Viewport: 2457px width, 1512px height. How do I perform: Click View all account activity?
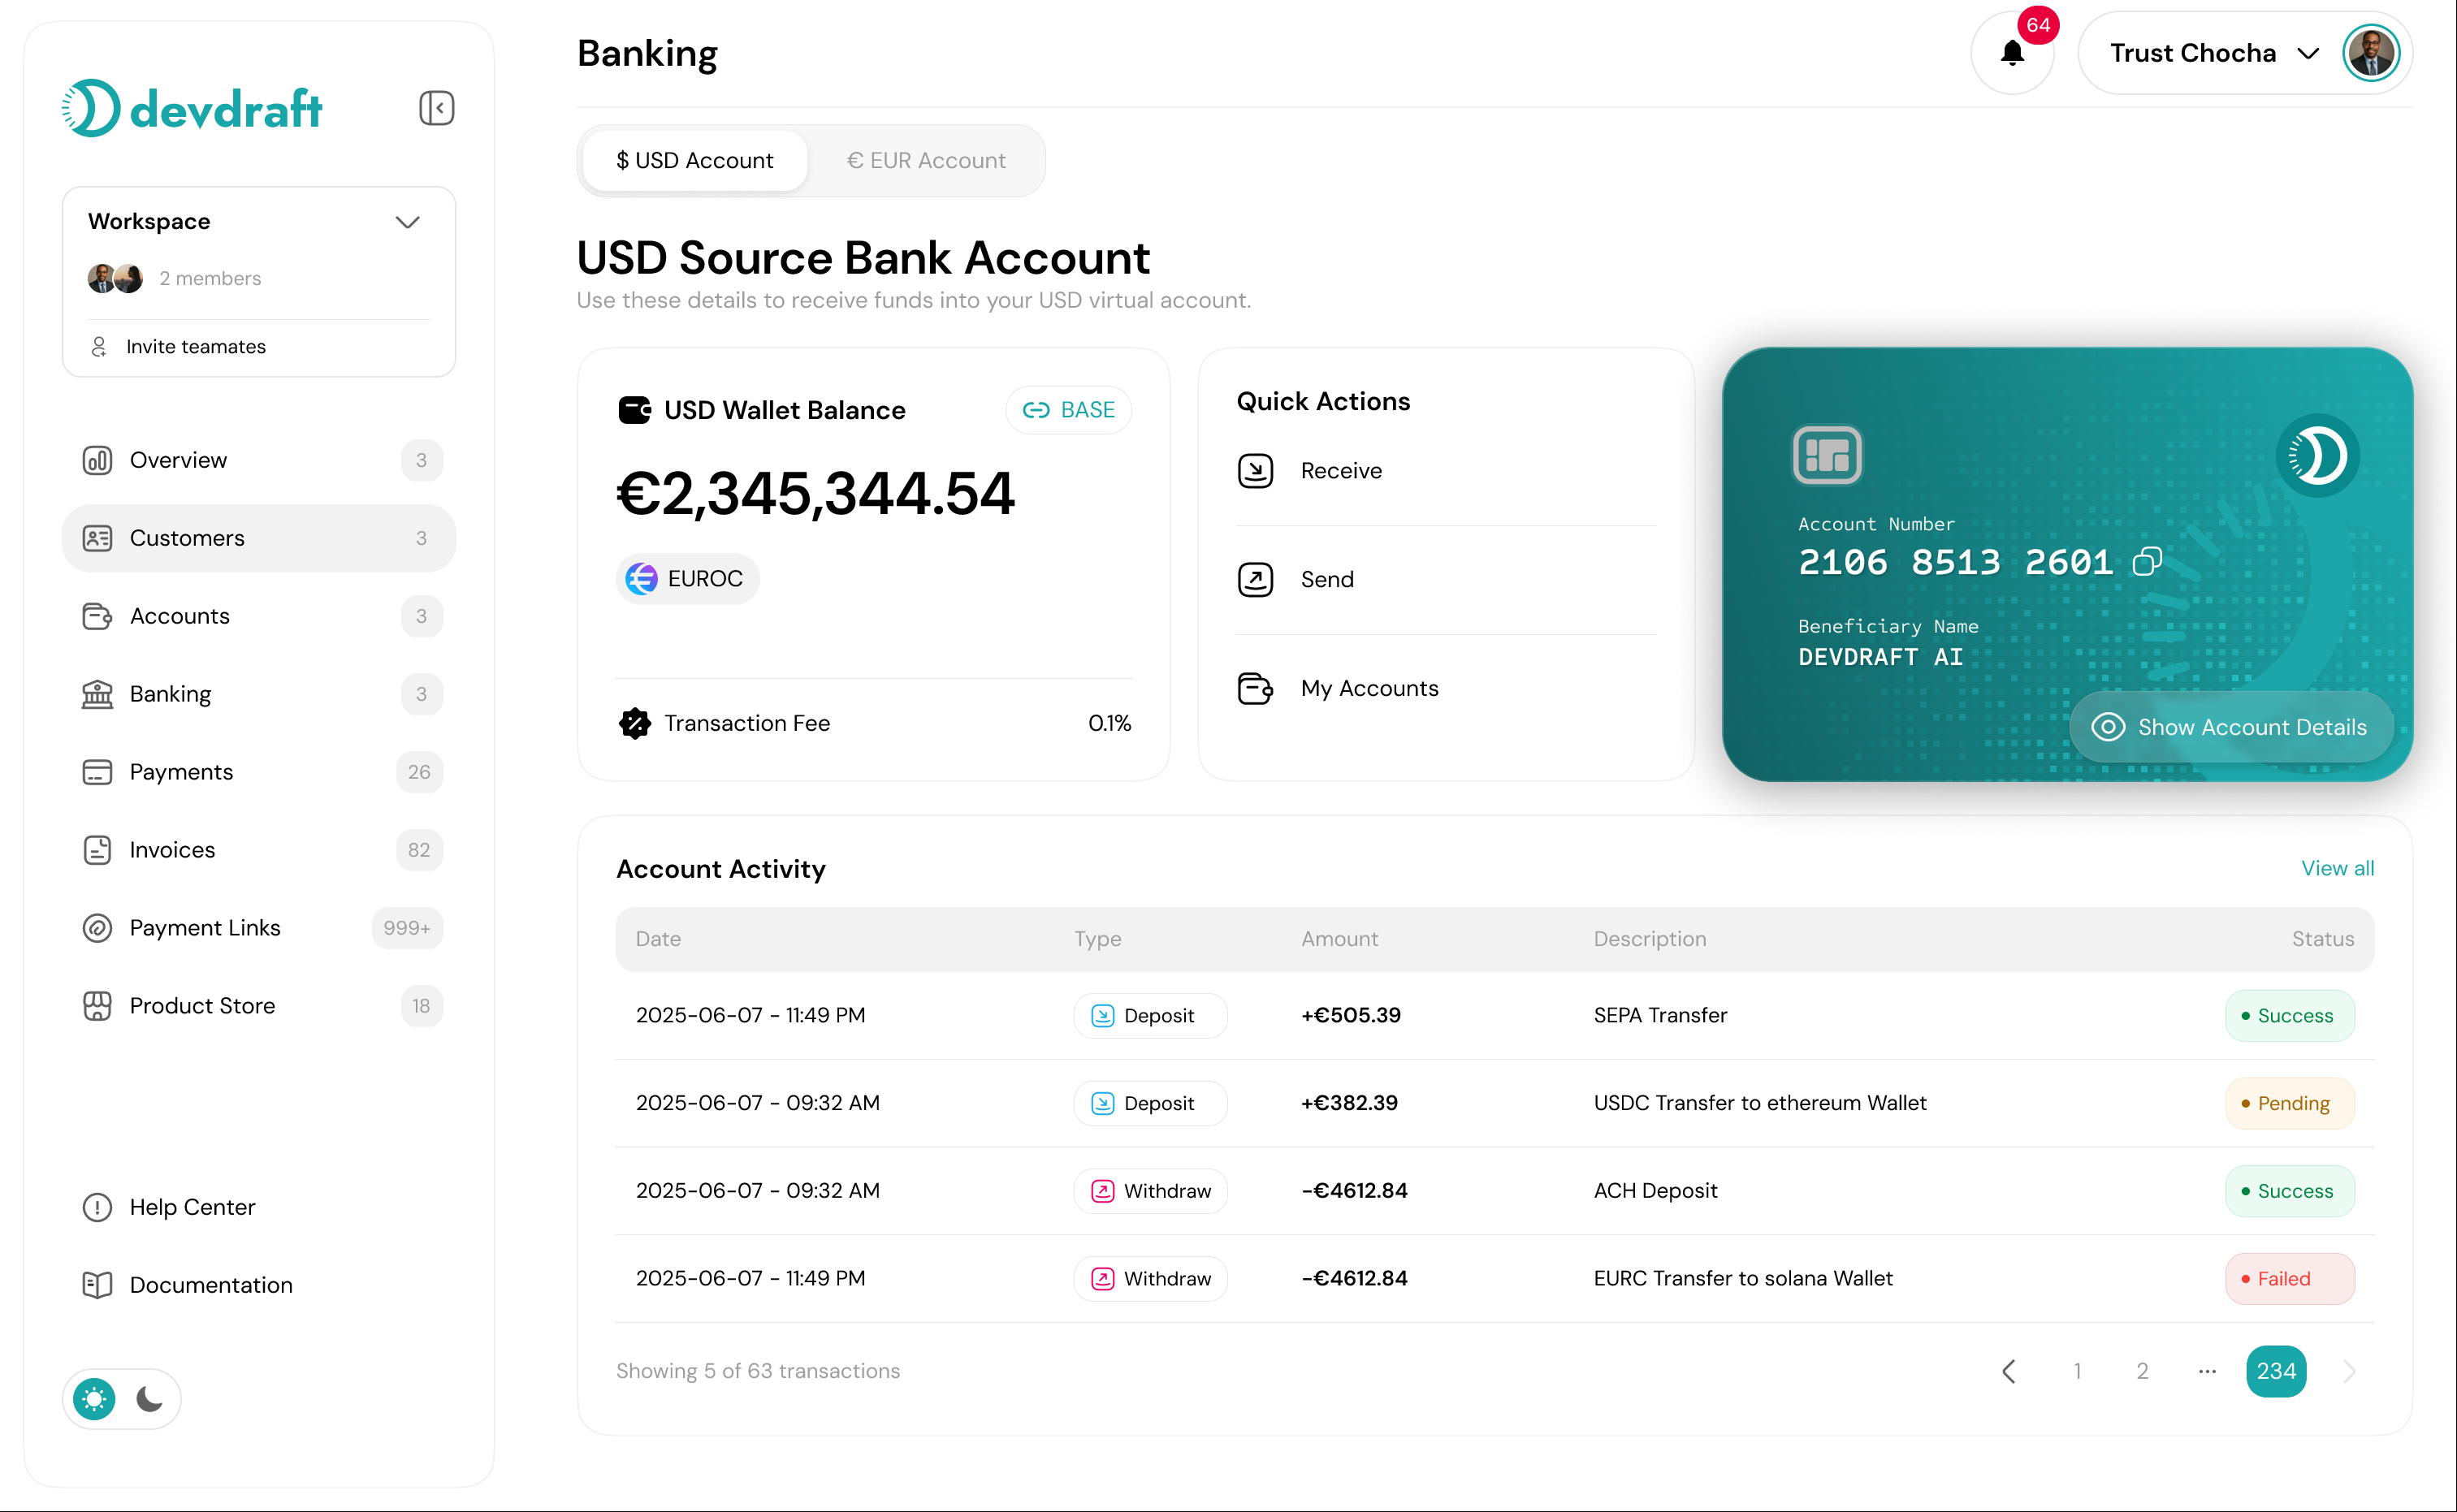click(x=2337, y=867)
